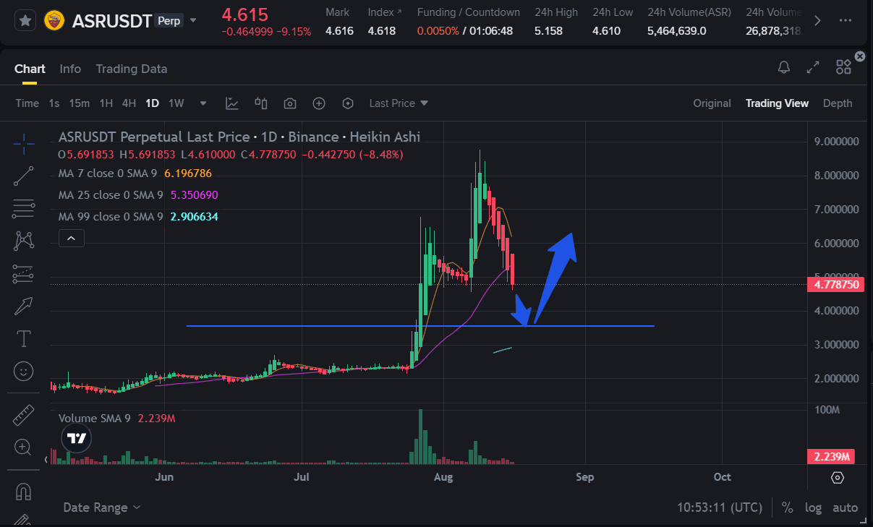
Task: Click the 2.239M volume axis label
Action: 831,456
